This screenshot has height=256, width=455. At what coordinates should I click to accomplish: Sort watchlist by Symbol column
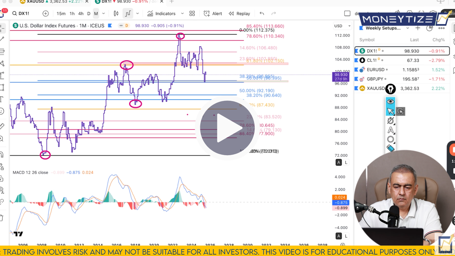point(367,40)
